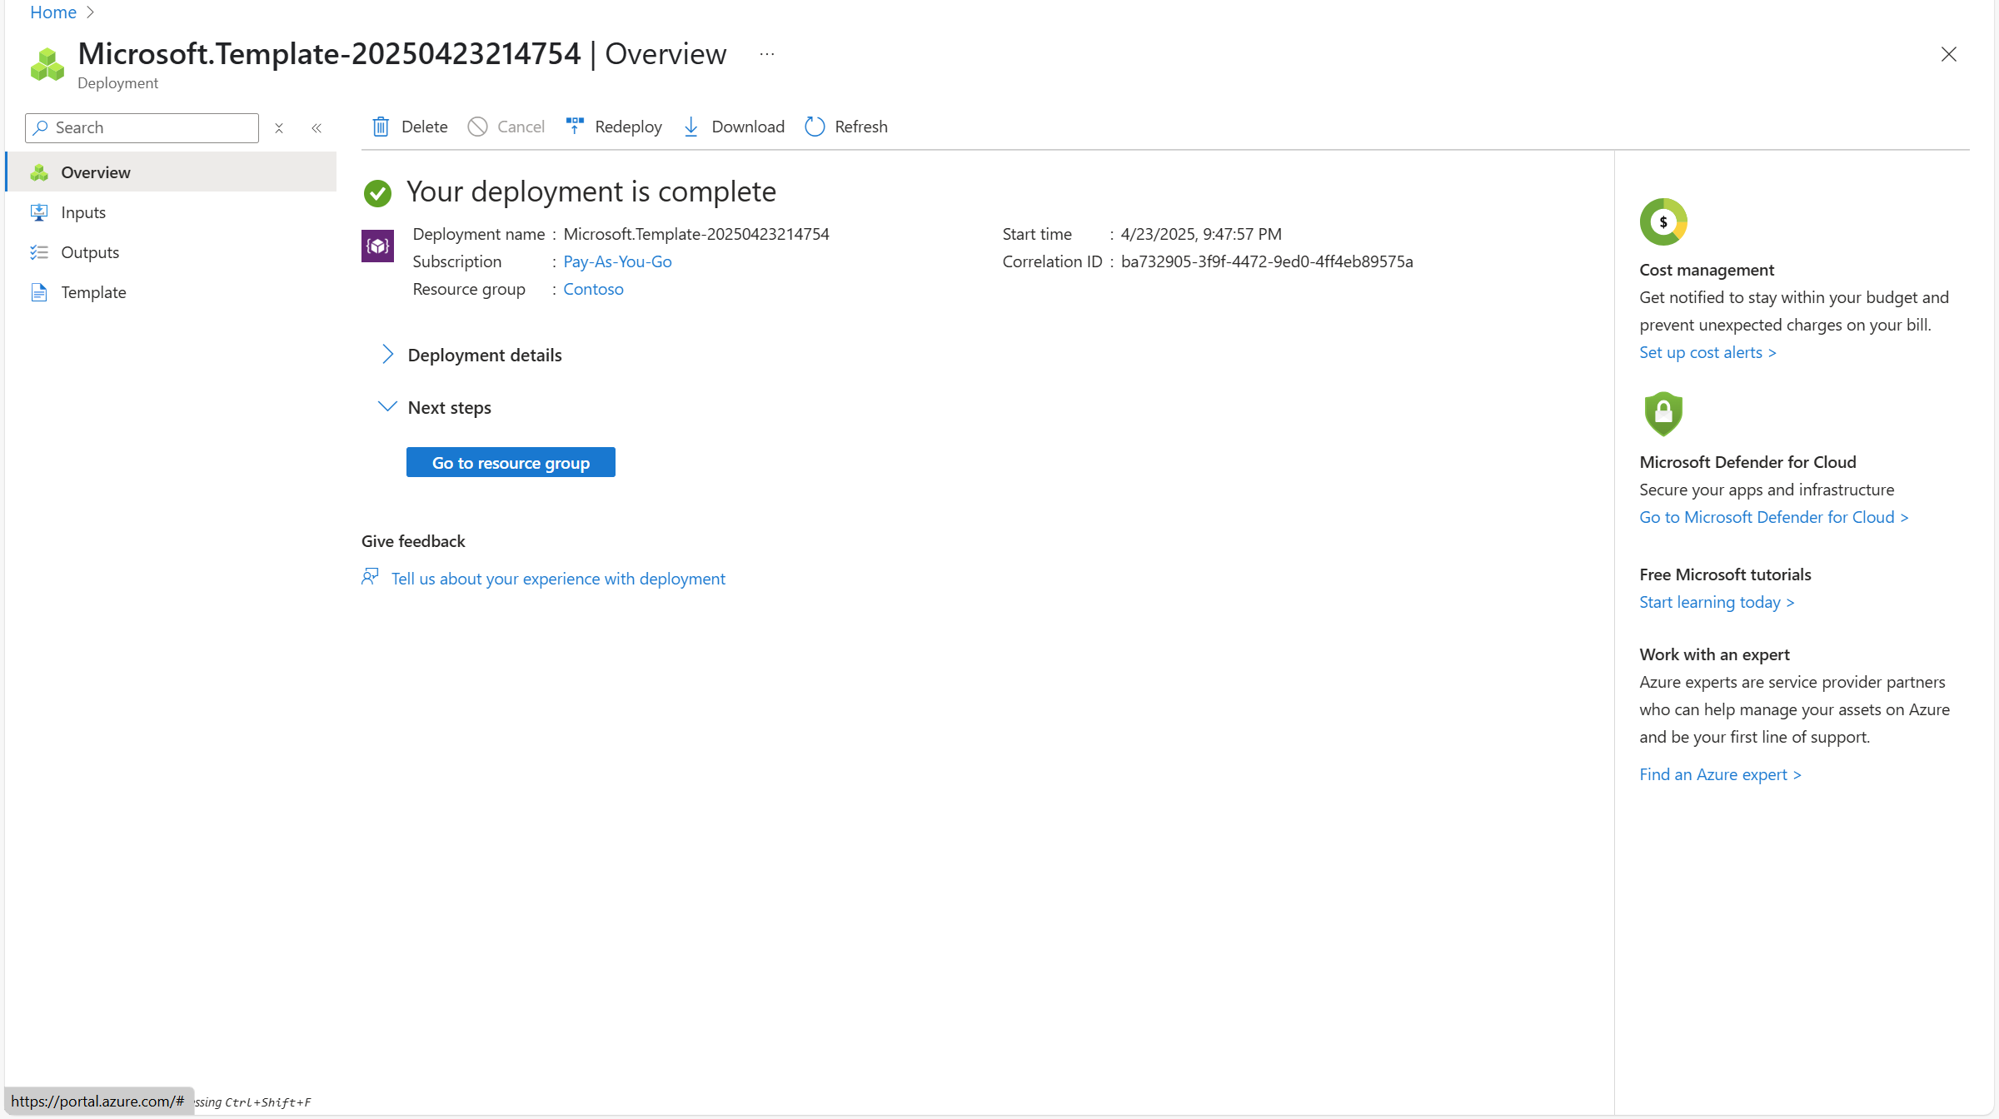Click the Cost management dollar icon
The width and height of the screenshot is (1999, 1119).
tap(1663, 221)
